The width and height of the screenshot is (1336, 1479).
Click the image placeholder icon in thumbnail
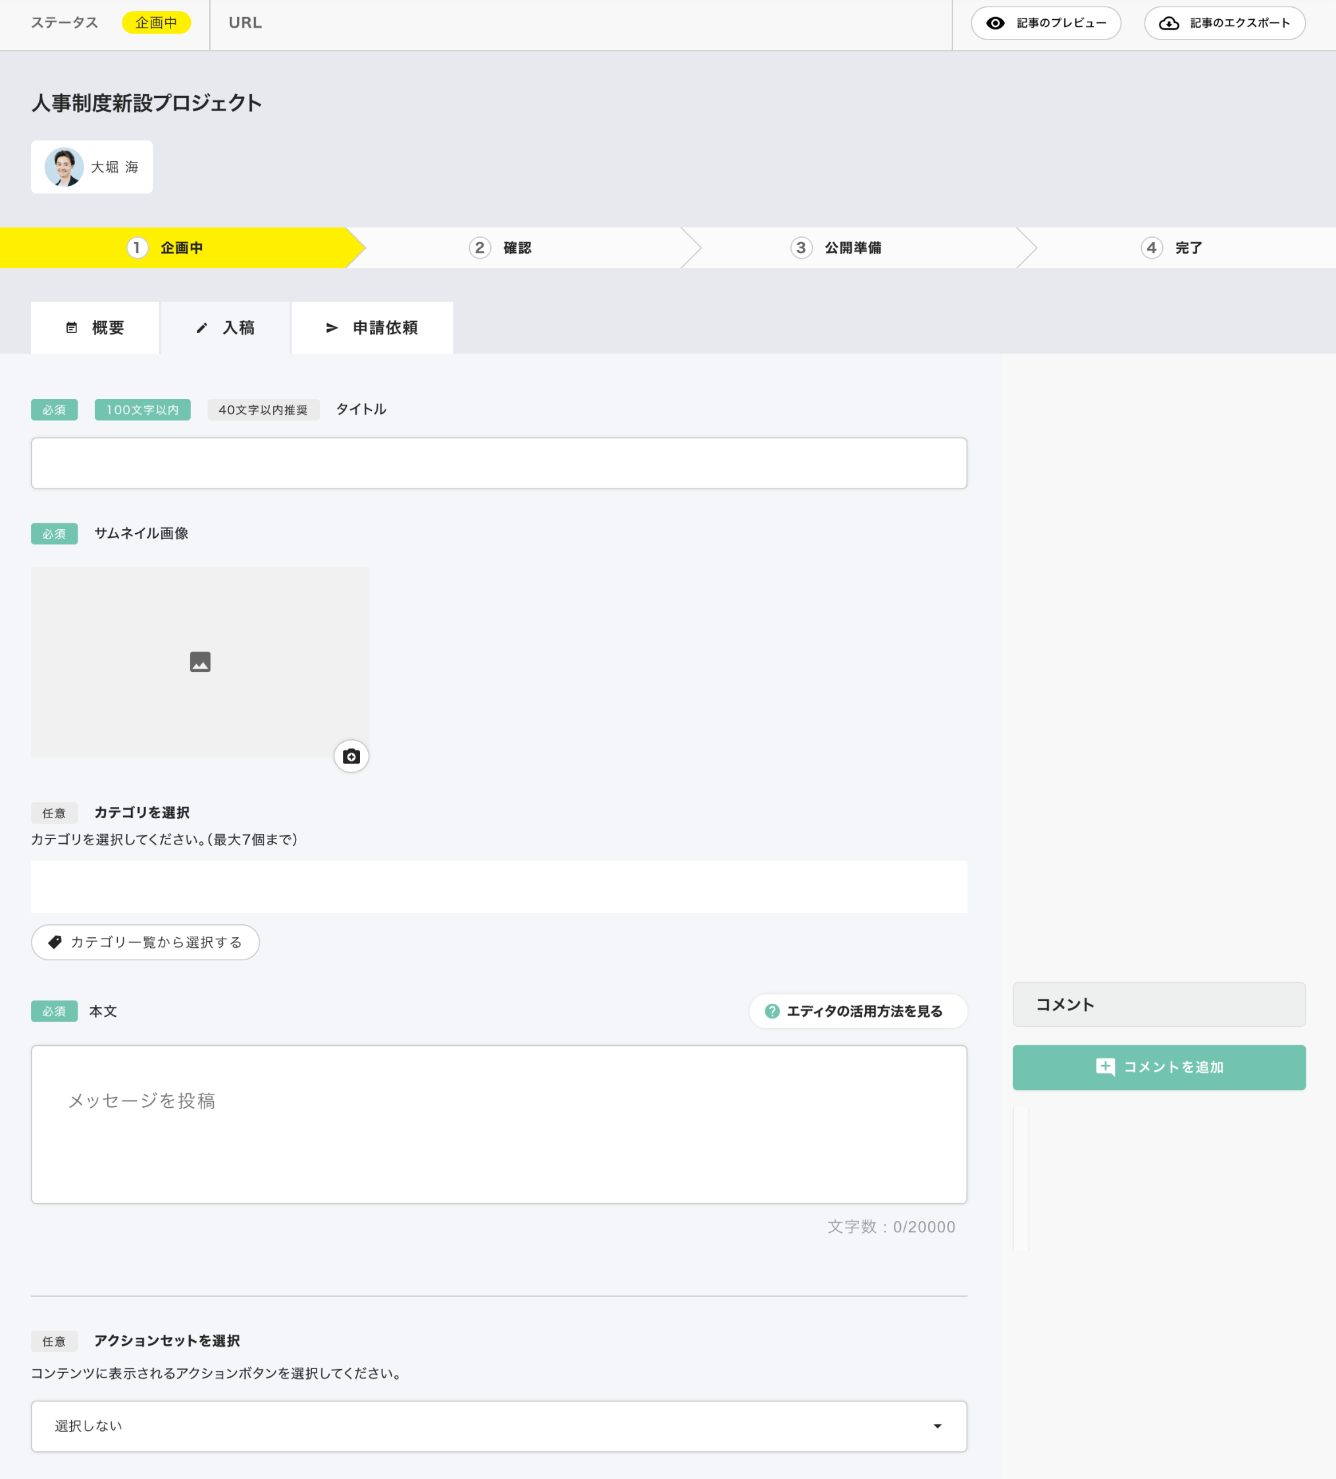200,662
